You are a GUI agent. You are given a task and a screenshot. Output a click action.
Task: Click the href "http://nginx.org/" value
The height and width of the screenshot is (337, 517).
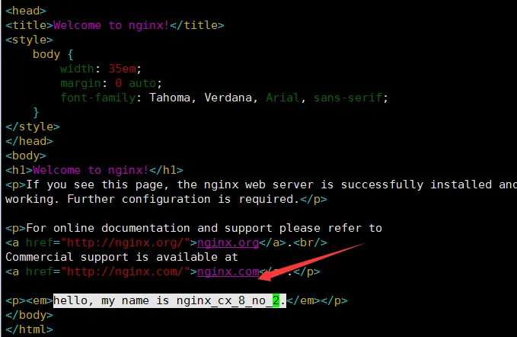click(x=125, y=242)
